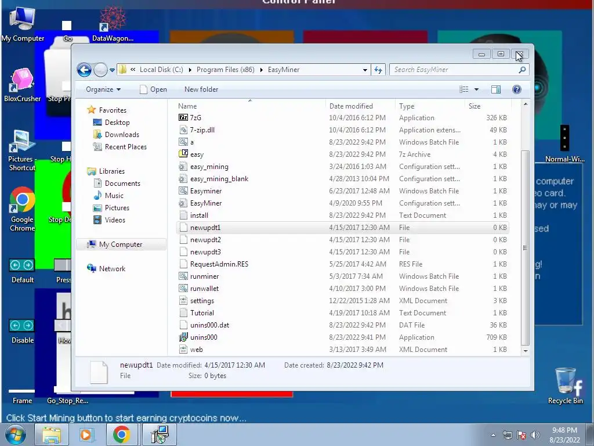Select the Program Files (x86) breadcrumb
Image resolution: width=594 pixels, height=446 pixels.
click(x=226, y=70)
